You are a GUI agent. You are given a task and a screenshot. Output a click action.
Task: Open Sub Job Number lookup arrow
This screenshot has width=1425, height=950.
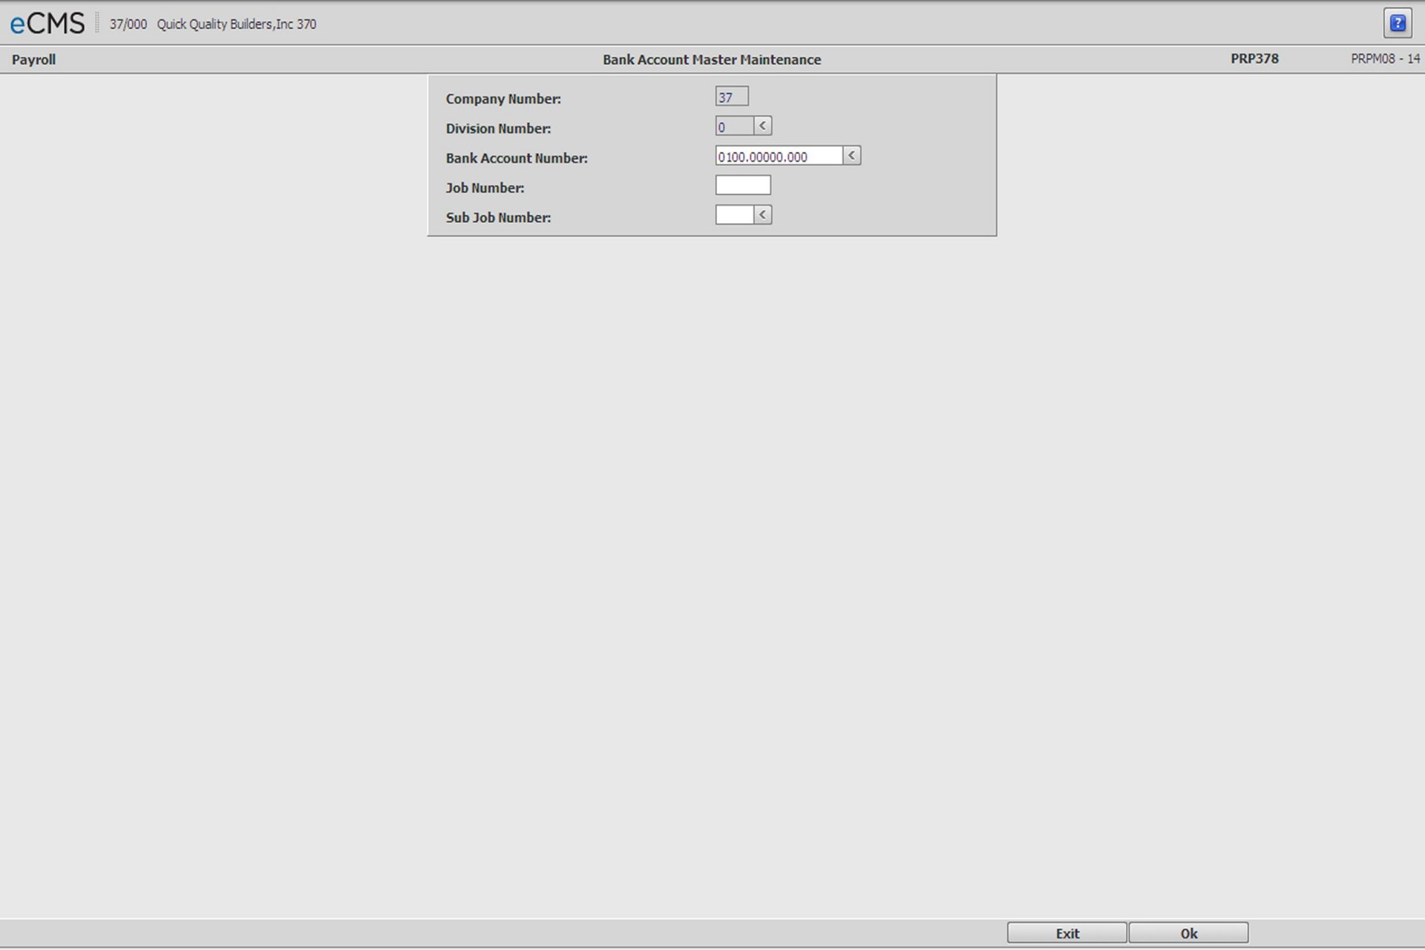(x=763, y=215)
